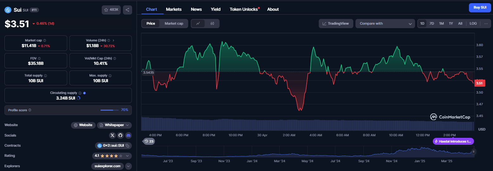Open the Token Unlocks tab
The width and height of the screenshot is (493, 171).
click(x=244, y=9)
